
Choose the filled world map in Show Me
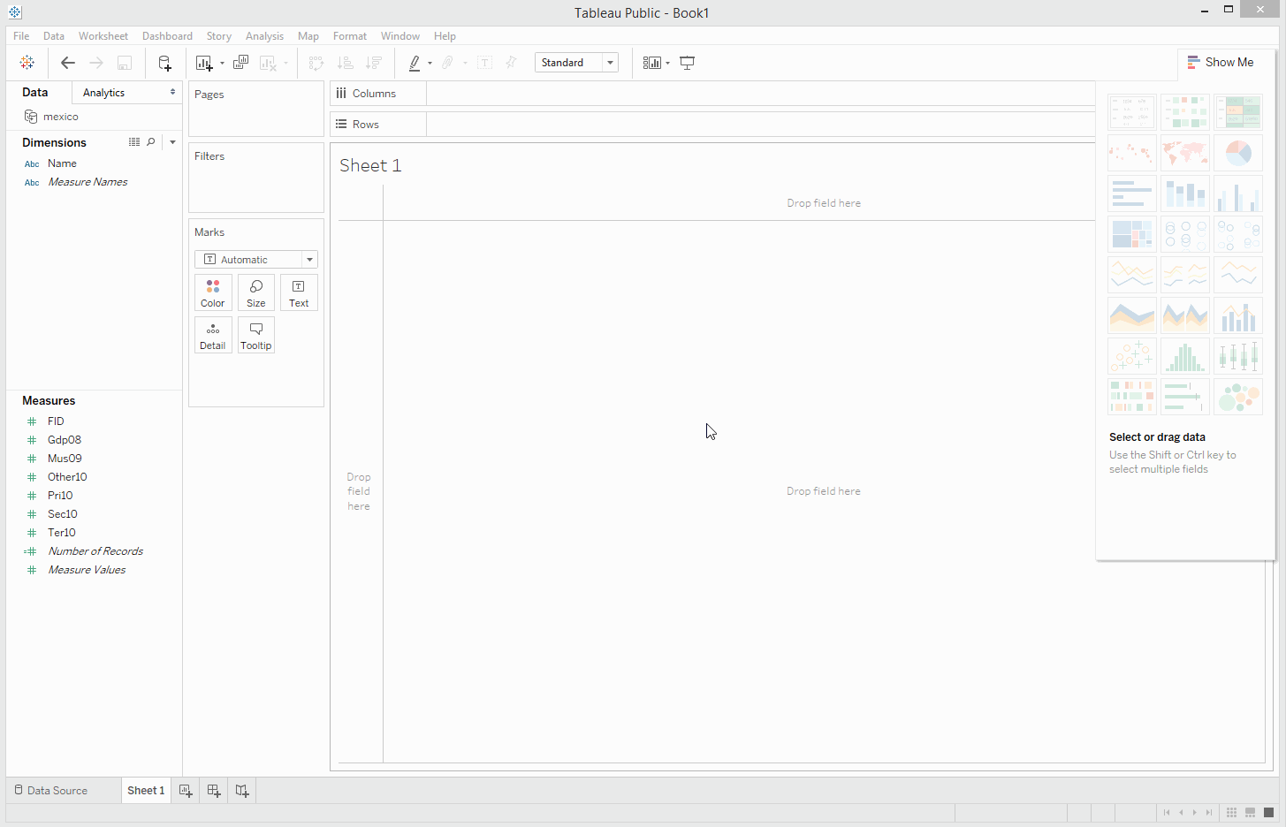1185,153
